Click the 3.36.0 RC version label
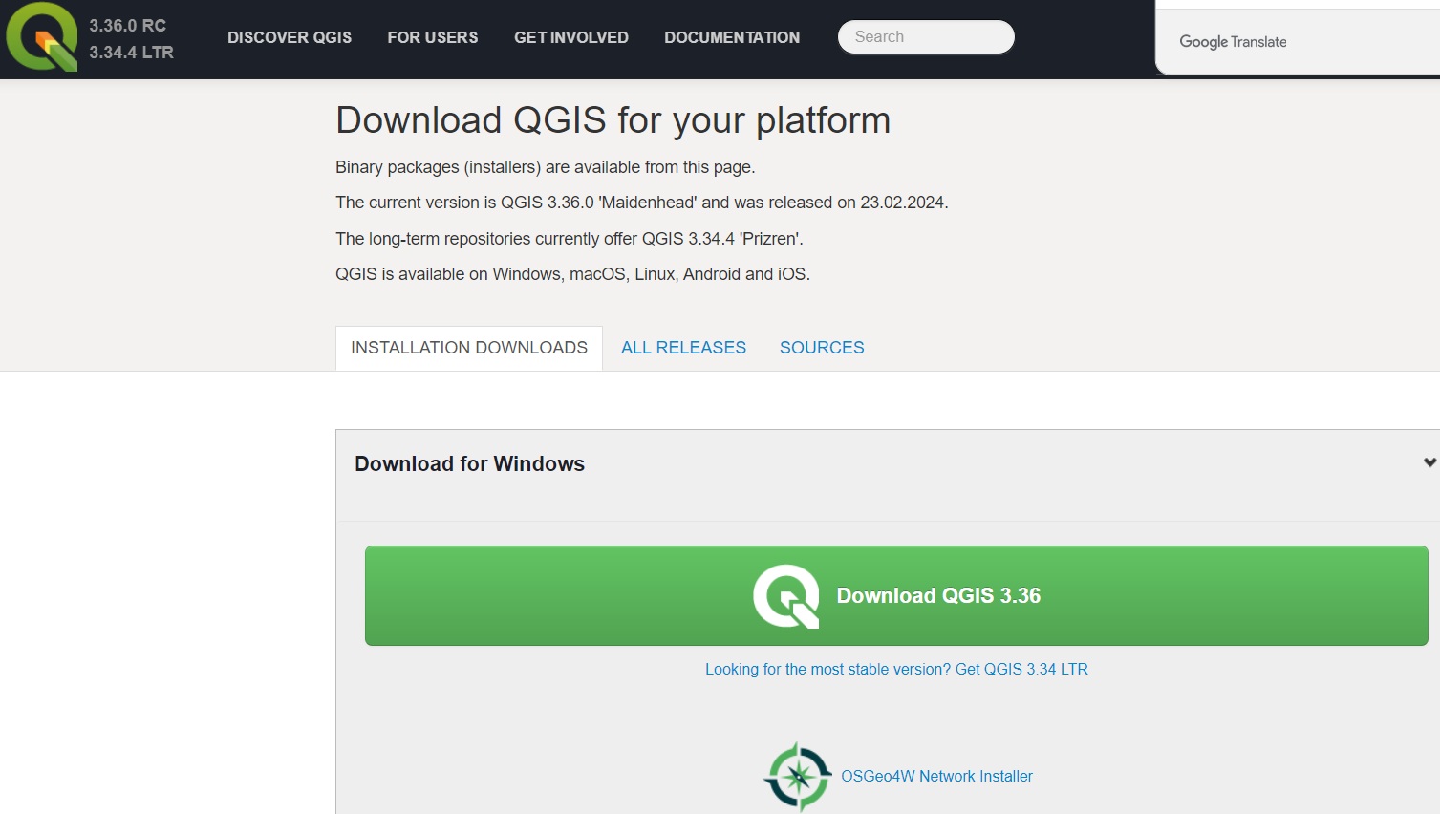Viewport: 1440px width, 814px height. [128, 26]
